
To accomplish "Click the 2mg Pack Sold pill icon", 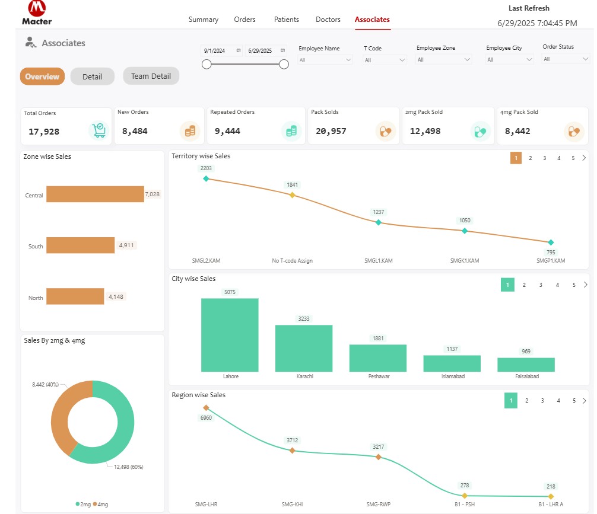I will pyautogui.click(x=479, y=130).
